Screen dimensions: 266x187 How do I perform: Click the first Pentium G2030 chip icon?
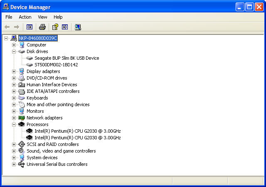click(30, 131)
